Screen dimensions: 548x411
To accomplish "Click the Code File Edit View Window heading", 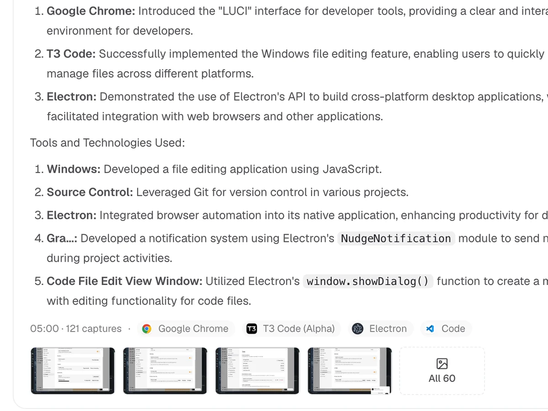I will [x=124, y=281].
